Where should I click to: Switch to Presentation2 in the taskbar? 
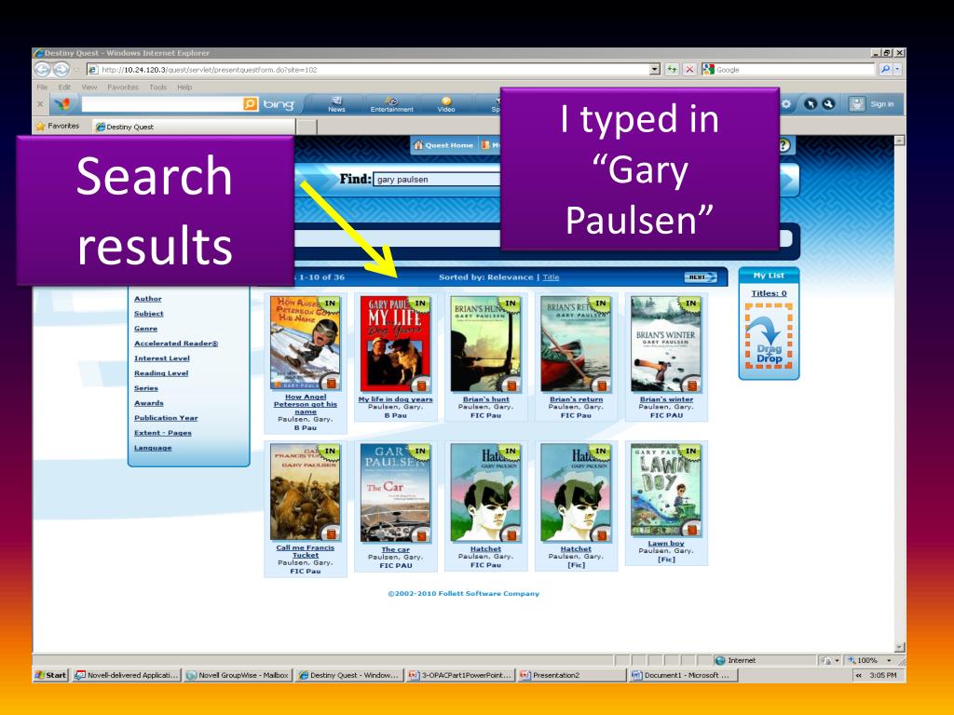coord(571,675)
